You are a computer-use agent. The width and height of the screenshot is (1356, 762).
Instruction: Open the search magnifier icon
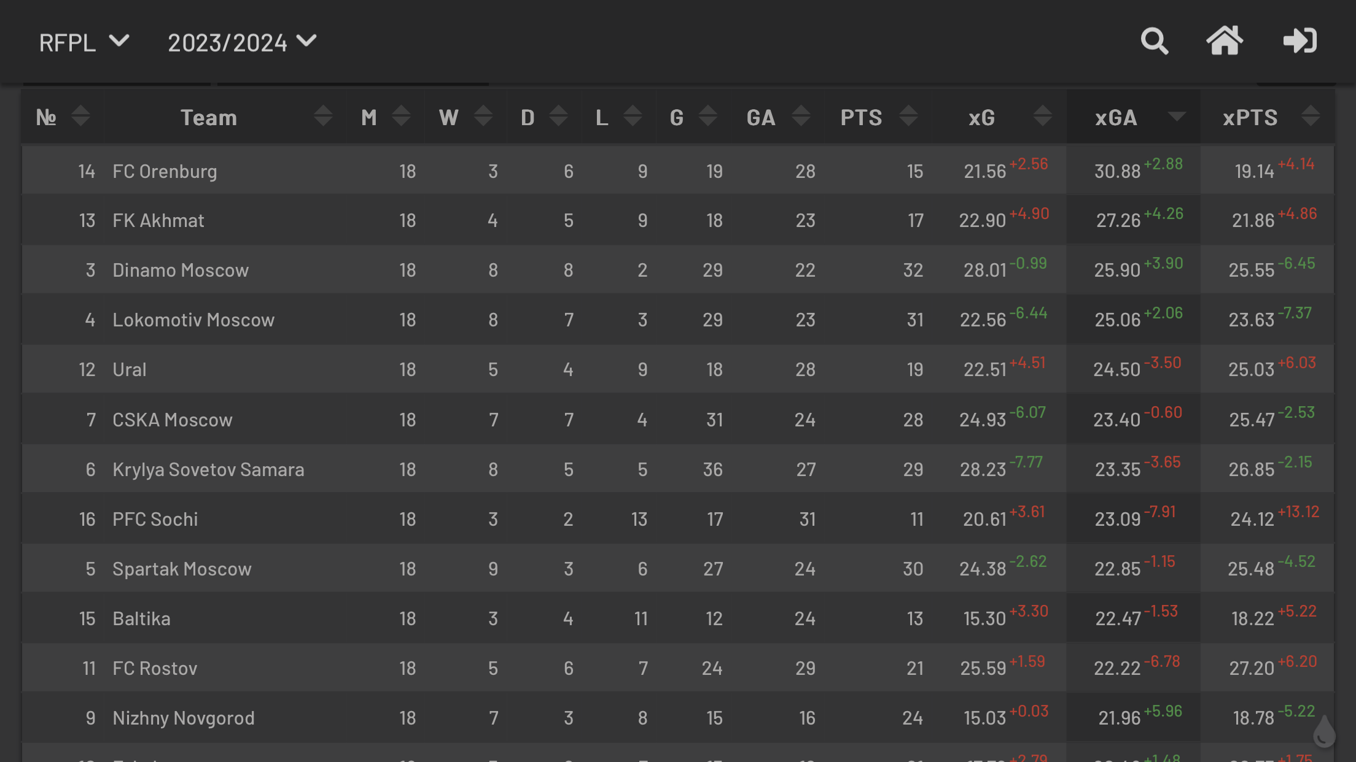tap(1154, 42)
